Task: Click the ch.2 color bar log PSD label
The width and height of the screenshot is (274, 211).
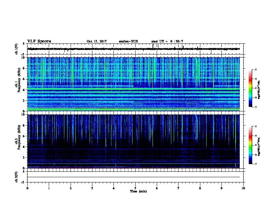Action: [x=259, y=147]
